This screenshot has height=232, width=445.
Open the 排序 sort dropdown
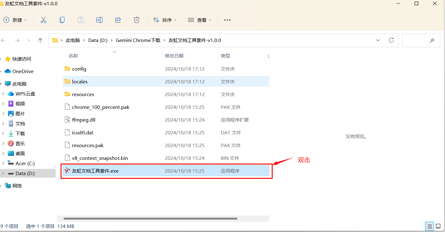[x=165, y=20]
